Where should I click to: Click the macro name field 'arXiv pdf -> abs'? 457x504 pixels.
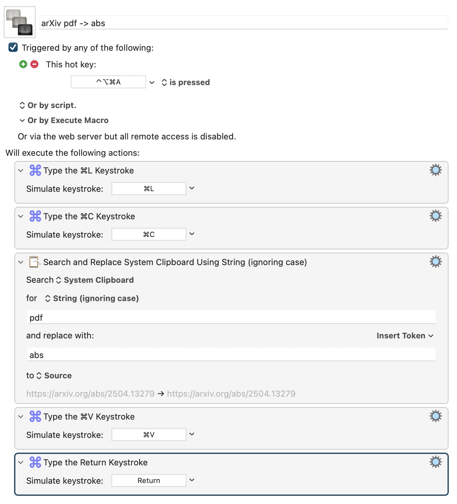point(243,23)
